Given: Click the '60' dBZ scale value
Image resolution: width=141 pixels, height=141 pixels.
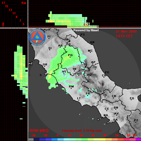Looking at the screenshot, I should tap(129, 135).
